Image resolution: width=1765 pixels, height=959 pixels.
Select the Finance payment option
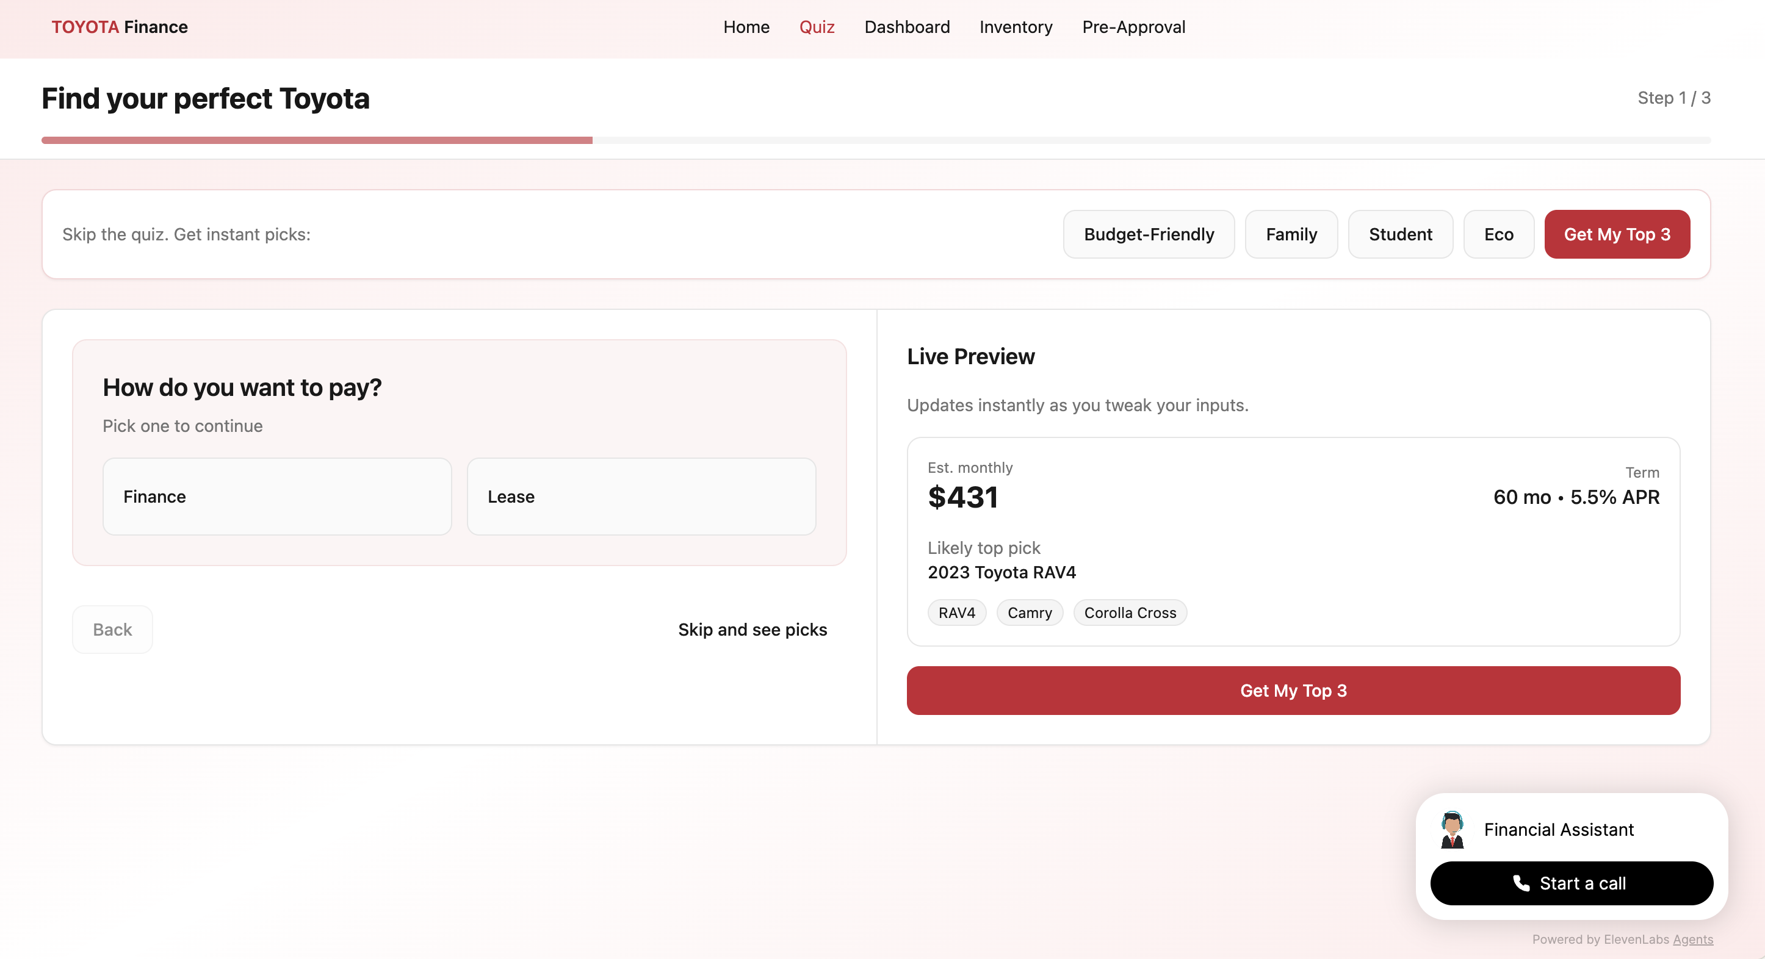[x=277, y=497]
